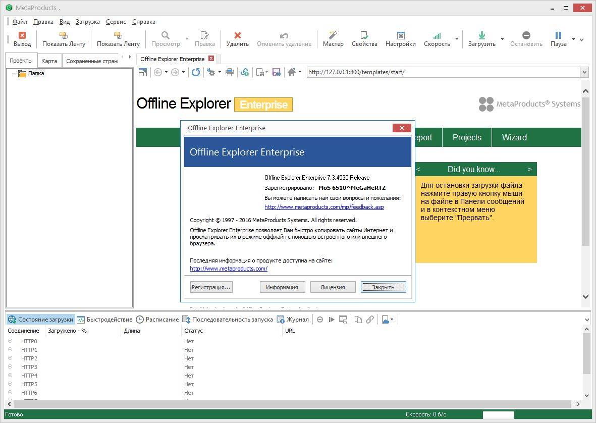Select the Папка folder tree item

click(36, 73)
